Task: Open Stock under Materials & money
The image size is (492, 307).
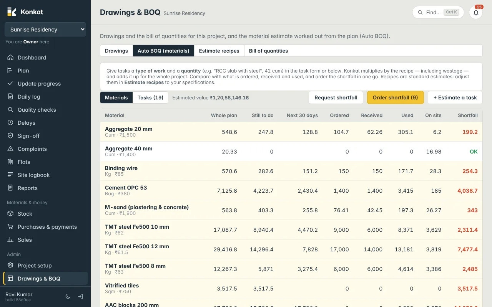Action: 45,214
